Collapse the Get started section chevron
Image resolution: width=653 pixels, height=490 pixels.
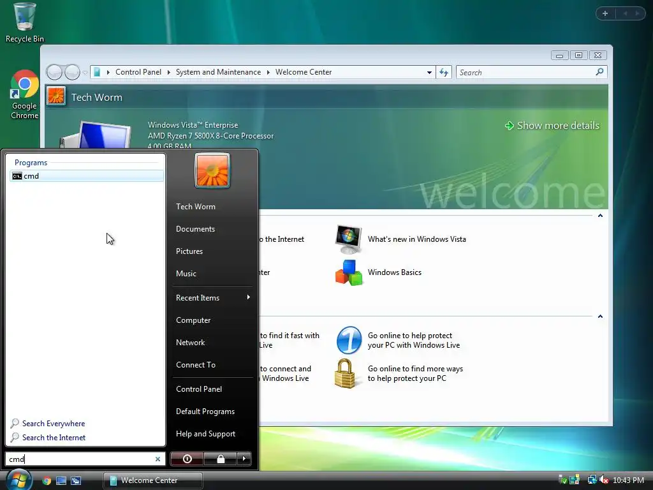tap(600, 216)
